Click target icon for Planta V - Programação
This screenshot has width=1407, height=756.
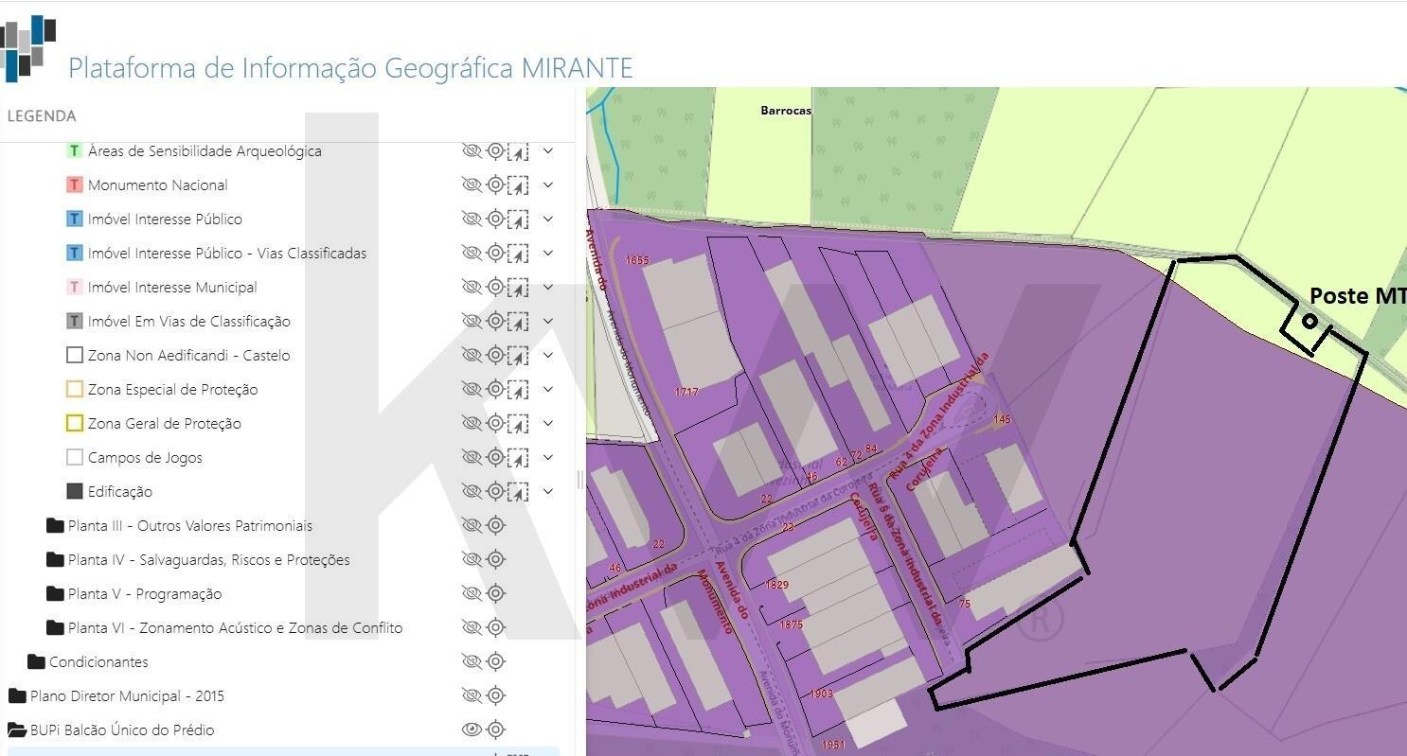[495, 593]
